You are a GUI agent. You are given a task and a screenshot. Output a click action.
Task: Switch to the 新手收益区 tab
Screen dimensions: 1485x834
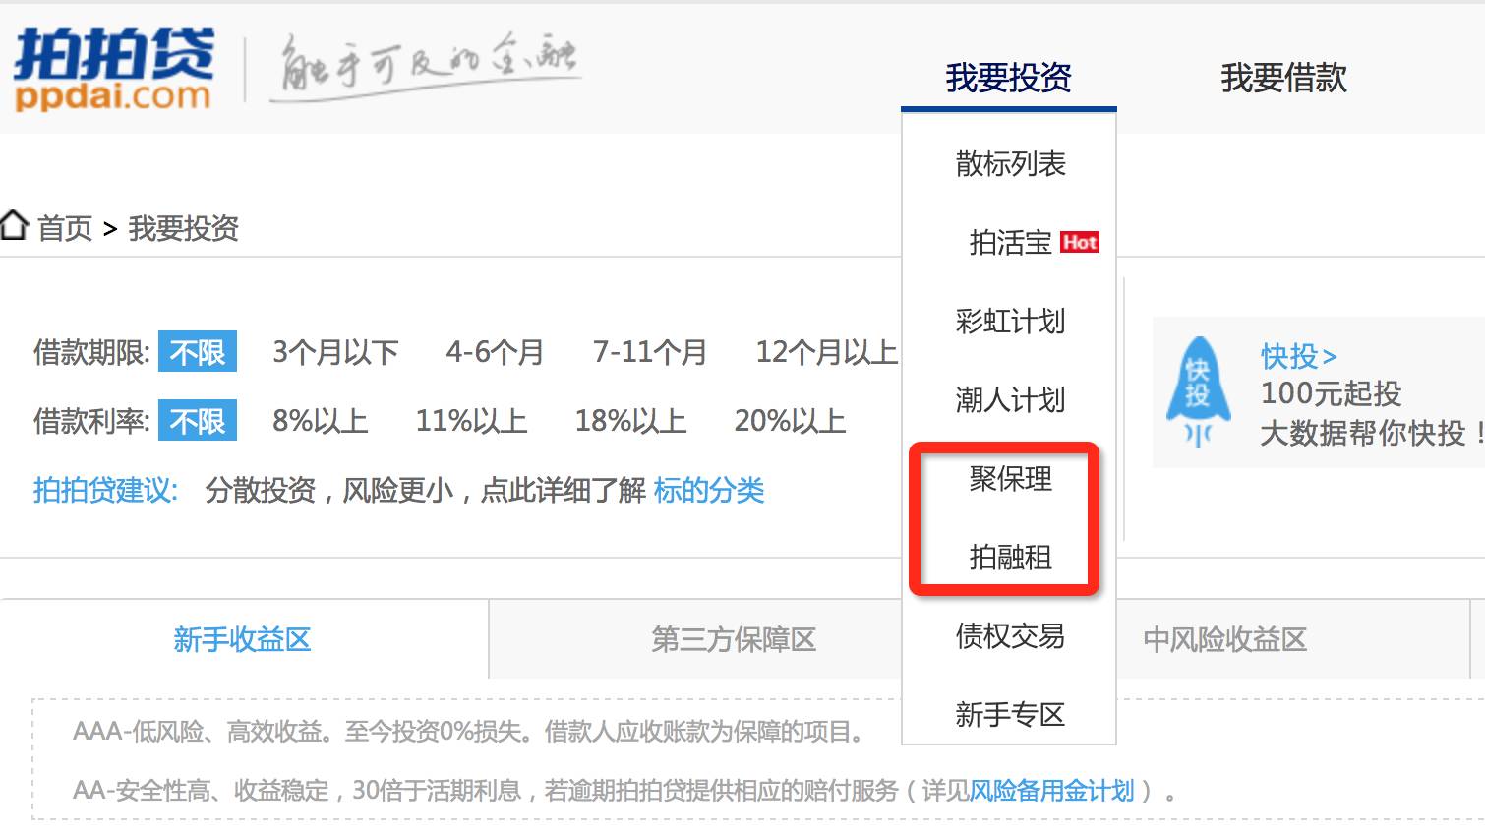(x=243, y=639)
